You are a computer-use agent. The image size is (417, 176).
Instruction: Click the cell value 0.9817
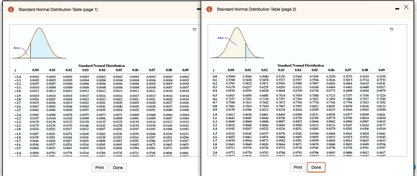click(381, 152)
